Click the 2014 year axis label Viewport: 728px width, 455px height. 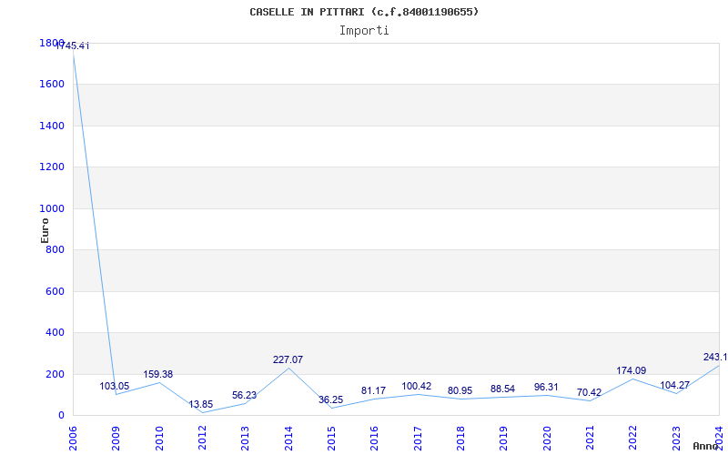pos(288,439)
